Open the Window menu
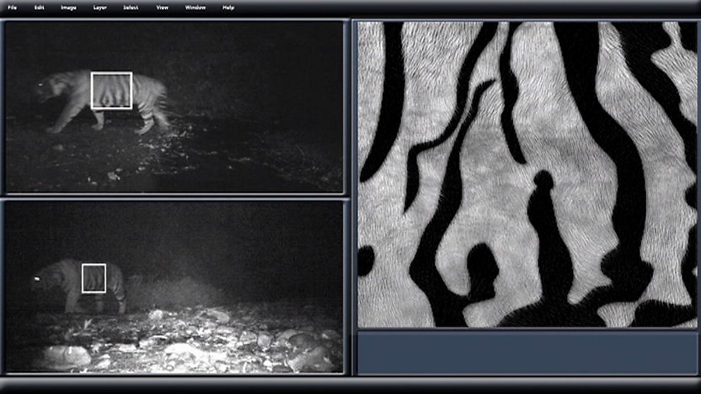The image size is (701, 394). coord(195,8)
